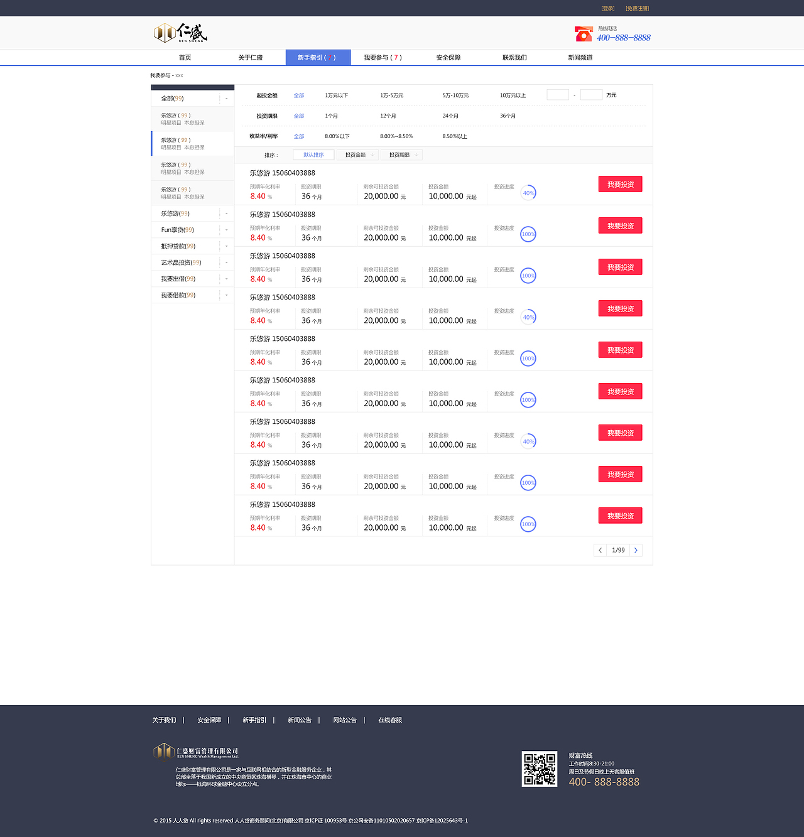Open the 首页 navigation tab

pyautogui.click(x=185, y=57)
